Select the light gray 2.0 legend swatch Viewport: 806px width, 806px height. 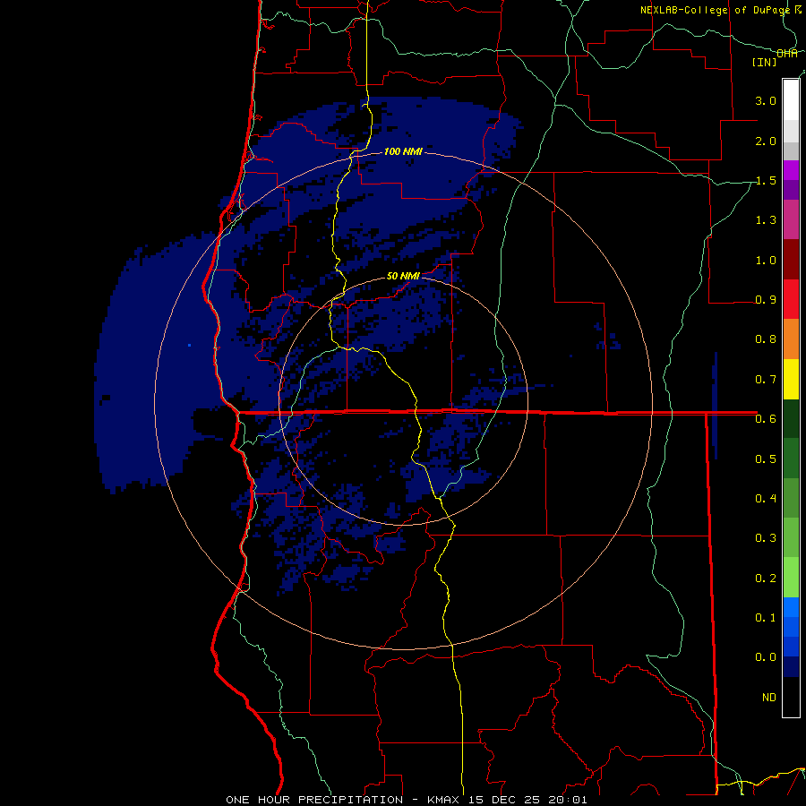coord(791,131)
